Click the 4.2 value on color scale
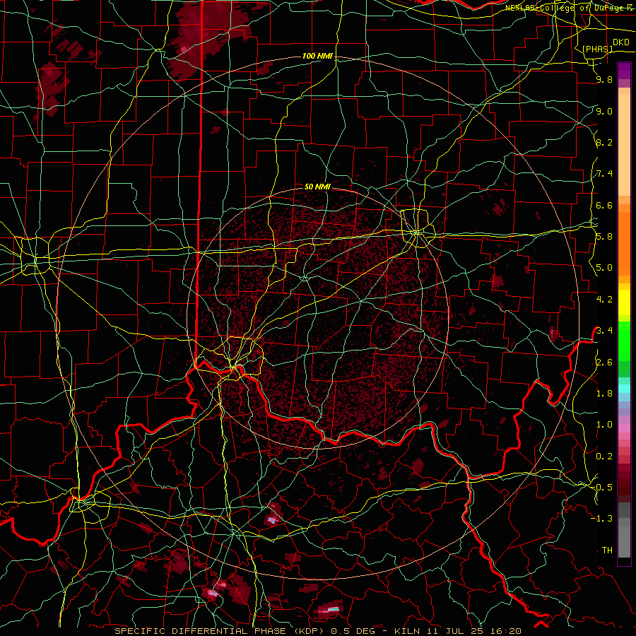Image resolution: width=636 pixels, height=636 pixels. [x=604, y=300]
